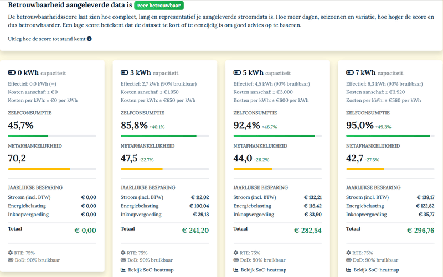
Task: Click the battery icon on 0 kWh card
Action: pyautogui.click(x=12, y=72)
